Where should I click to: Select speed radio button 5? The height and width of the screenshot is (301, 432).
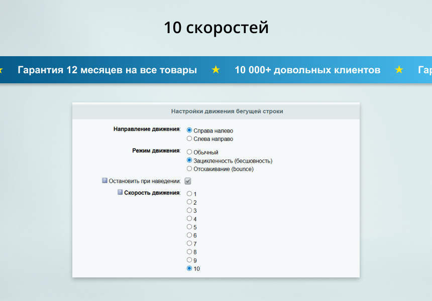pos(189,227)
